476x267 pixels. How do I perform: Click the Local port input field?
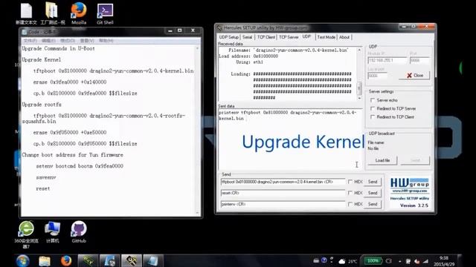(377, 76)
